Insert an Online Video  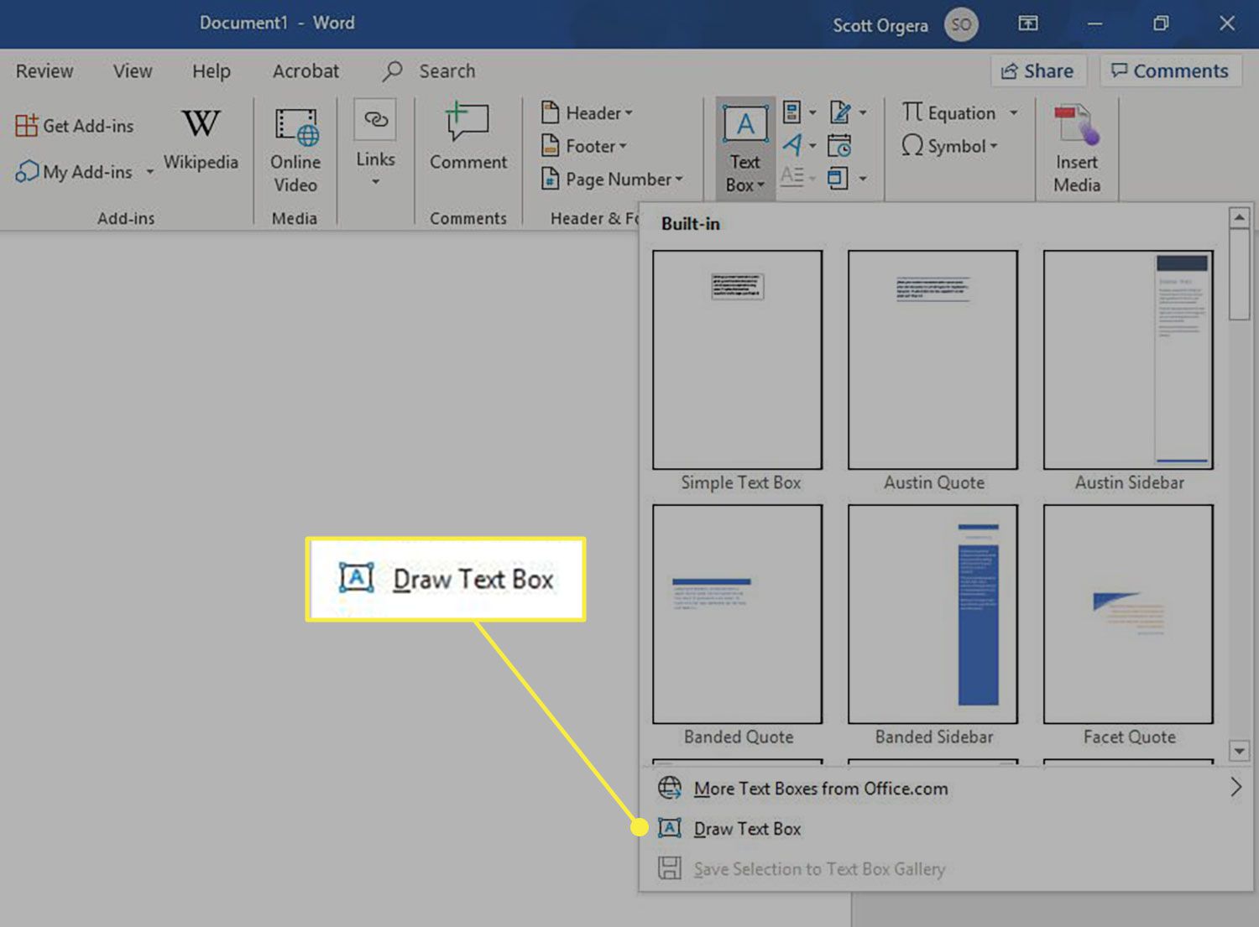coord(295,151)
